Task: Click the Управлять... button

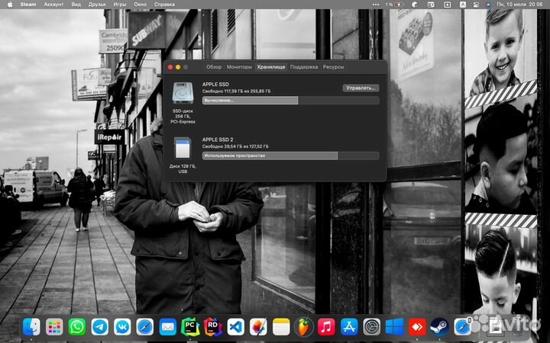Action: pos(361,88)
